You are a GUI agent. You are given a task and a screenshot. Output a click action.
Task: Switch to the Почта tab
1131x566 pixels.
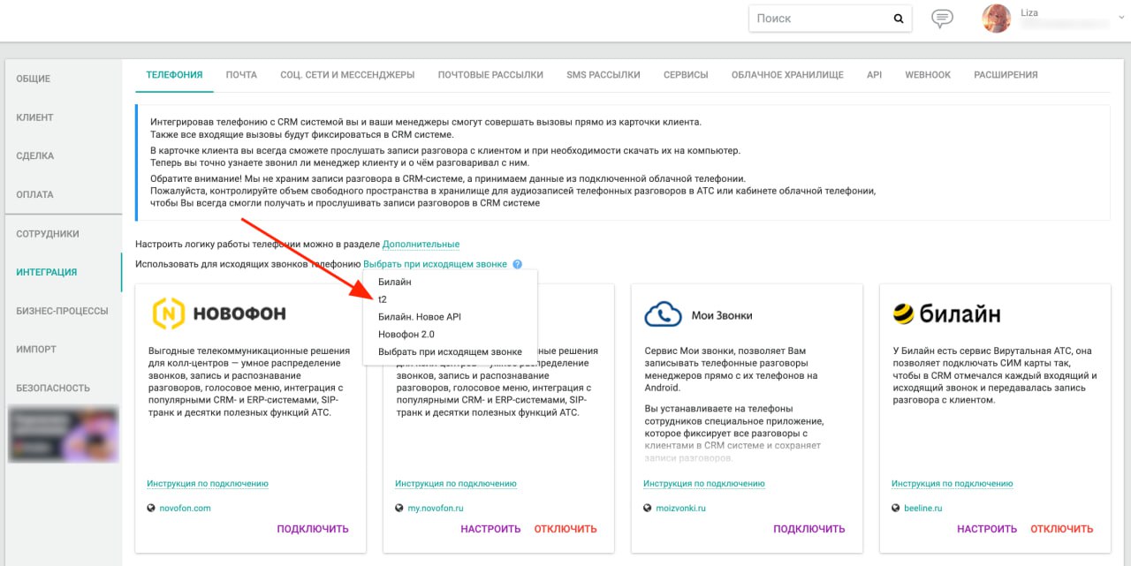coord(241,75)
